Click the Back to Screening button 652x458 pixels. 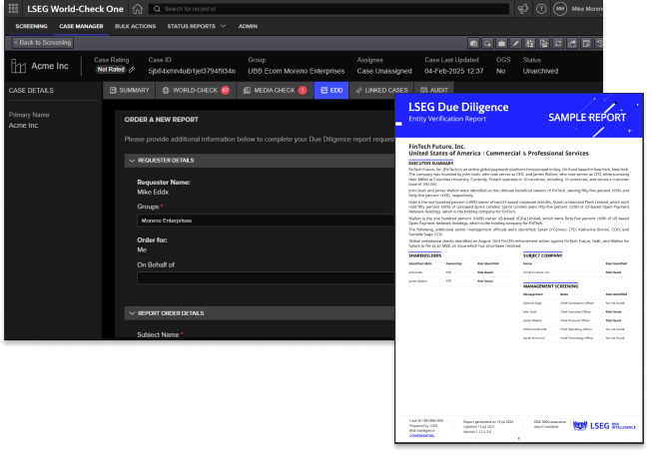[40, 43]
